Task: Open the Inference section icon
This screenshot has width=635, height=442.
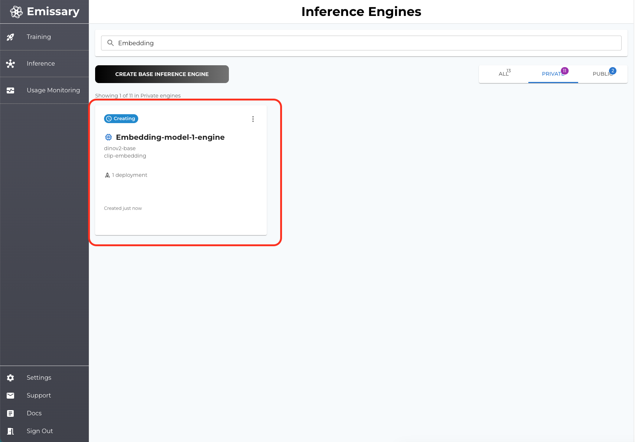Action: click(10, 63)
